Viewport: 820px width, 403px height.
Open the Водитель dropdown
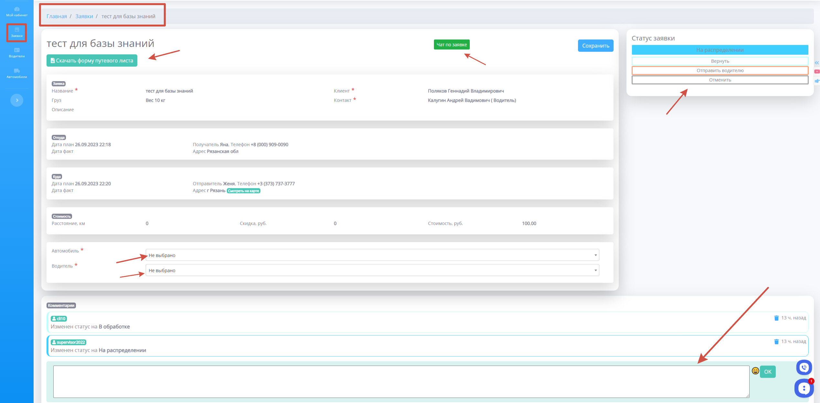(x=372, y=270)
